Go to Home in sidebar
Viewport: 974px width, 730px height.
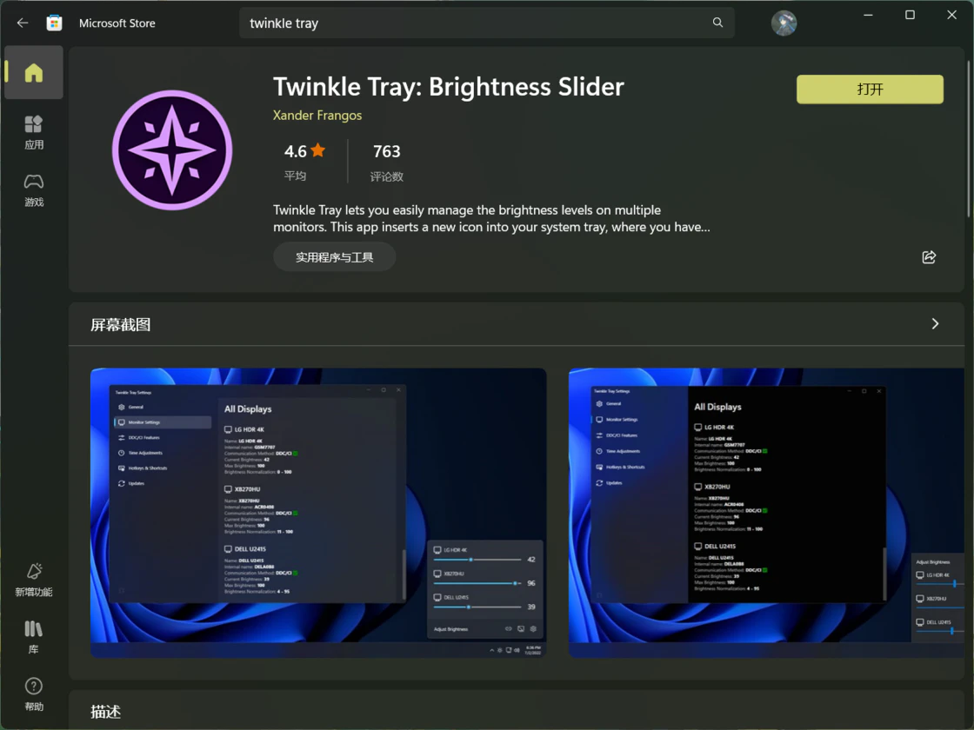coord(34,73)
